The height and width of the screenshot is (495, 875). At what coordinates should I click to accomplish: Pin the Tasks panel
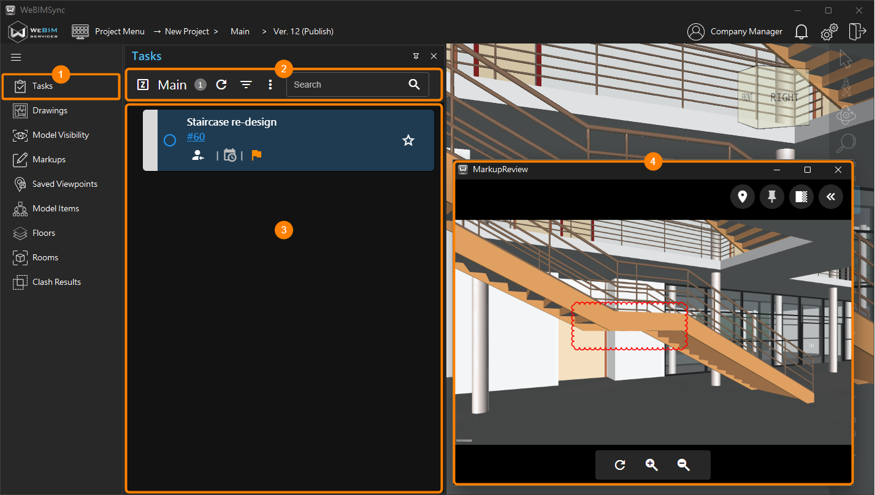(x=416, y=56)
